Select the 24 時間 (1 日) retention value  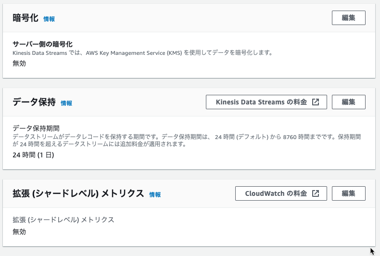[33, 155]
